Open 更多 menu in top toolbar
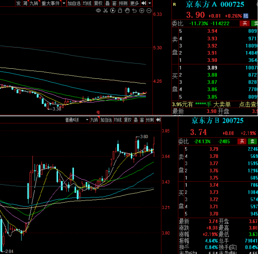Screen dimensions: 258x254 pos(134,3)
